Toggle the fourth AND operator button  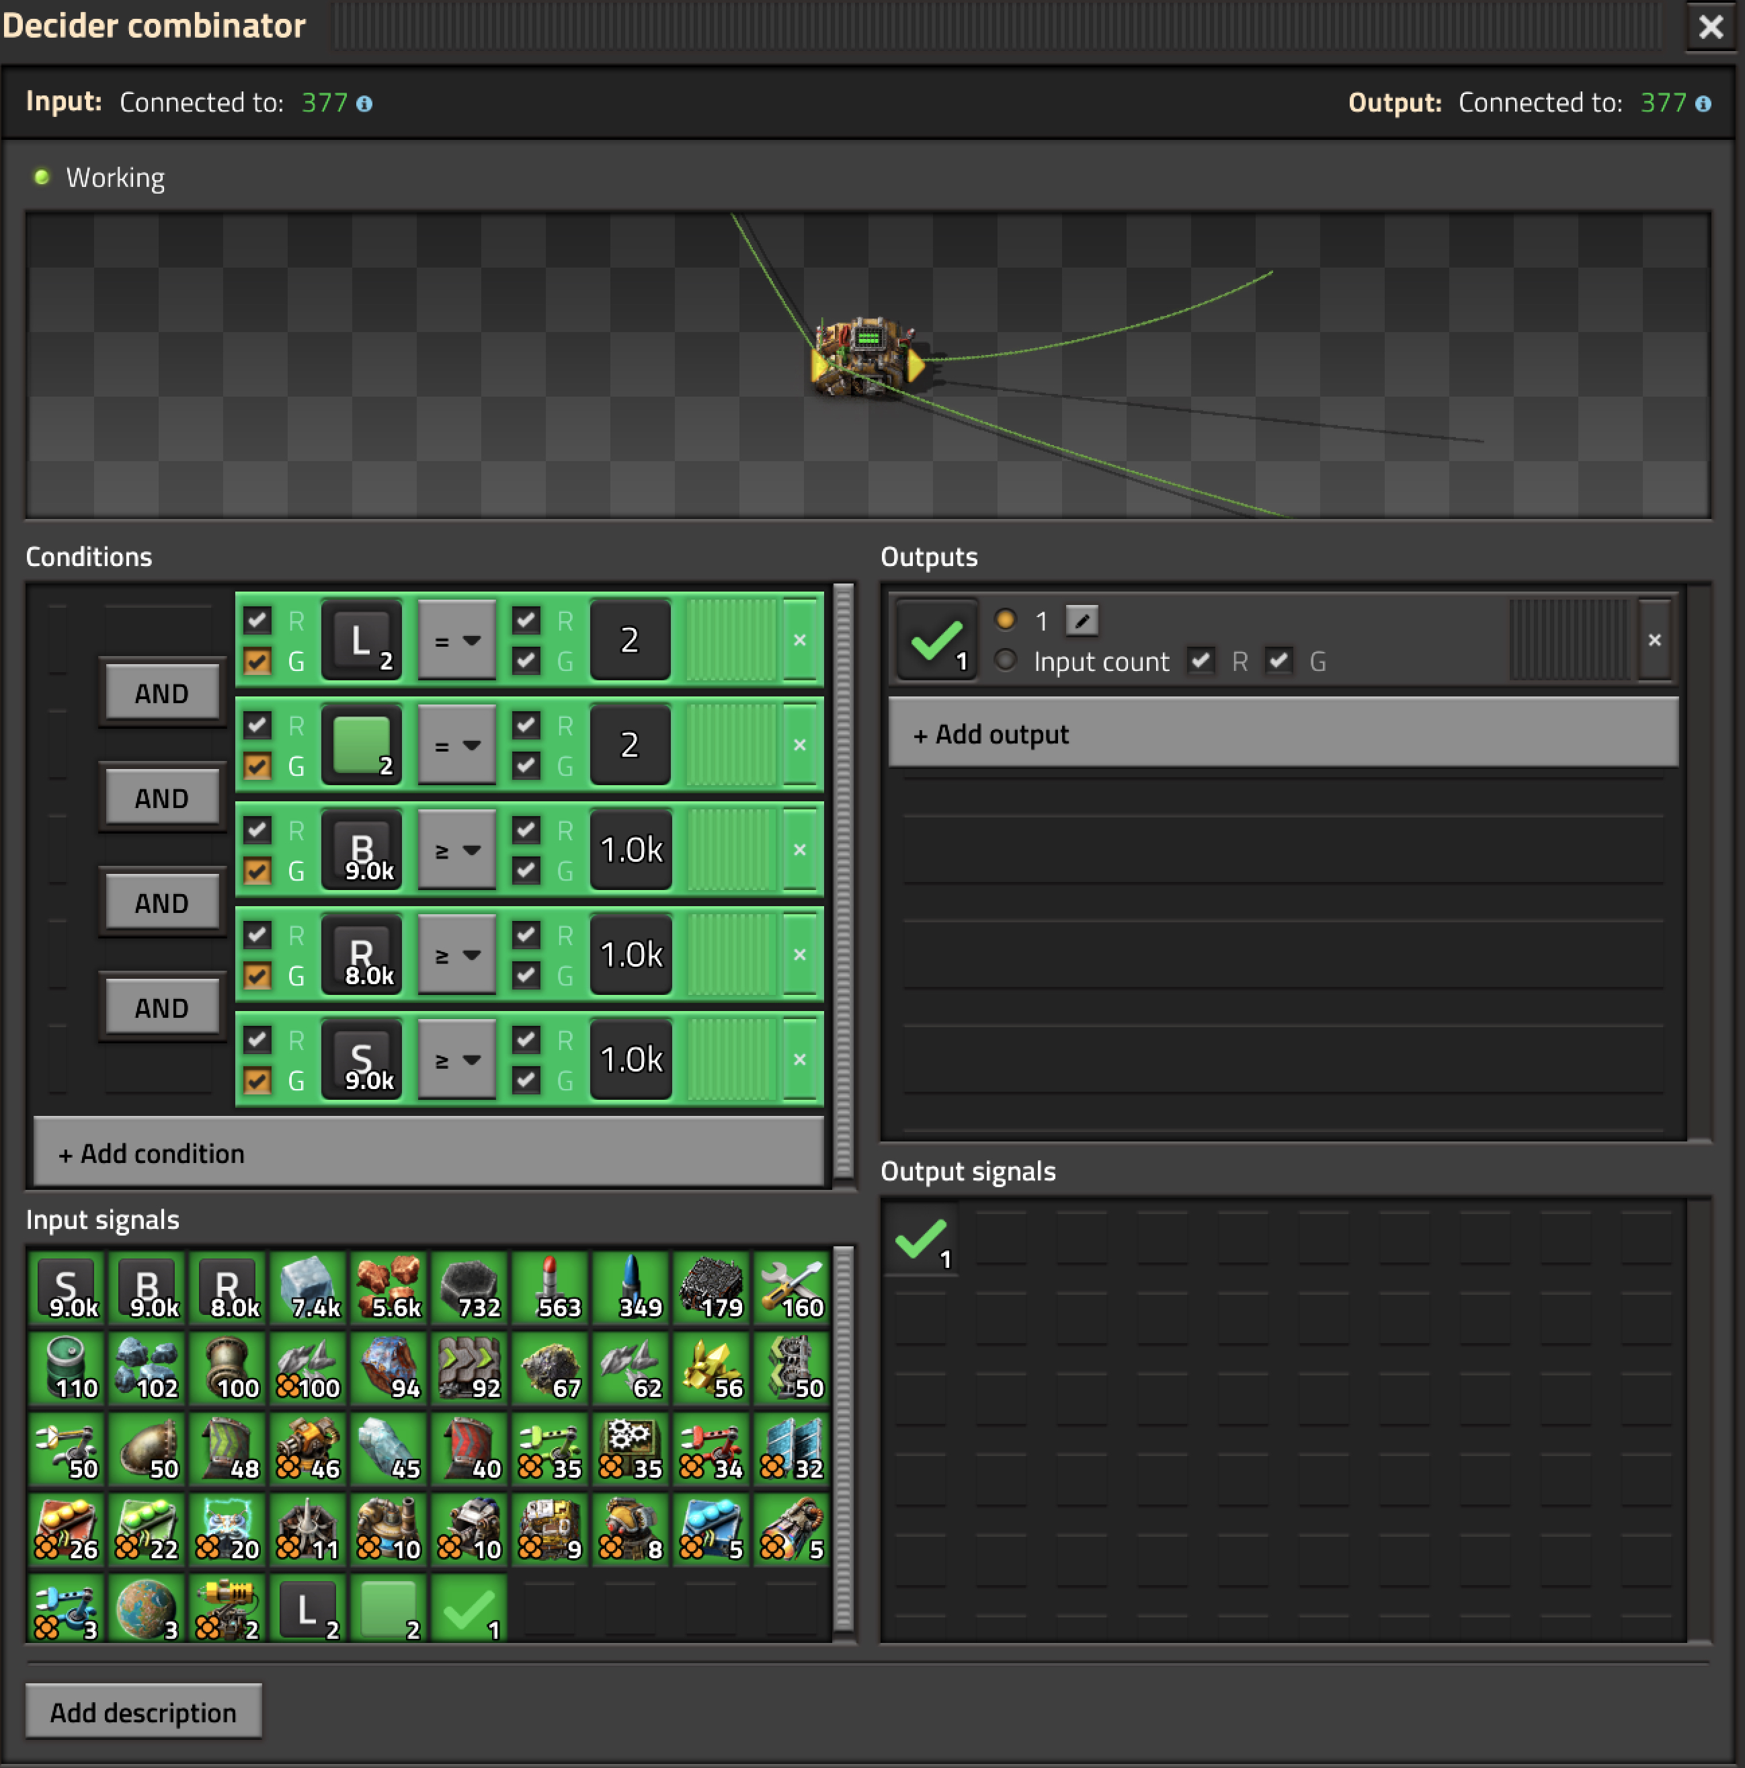(x=162, y=1006)
